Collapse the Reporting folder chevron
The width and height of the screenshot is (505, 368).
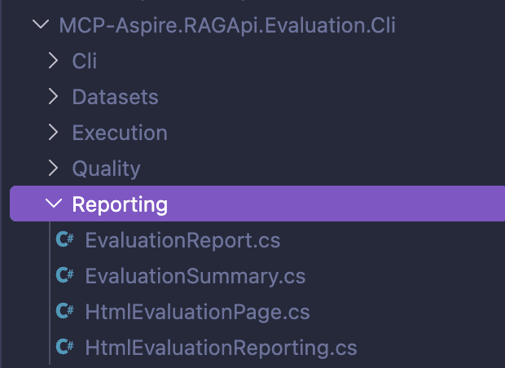click(54, 204)
